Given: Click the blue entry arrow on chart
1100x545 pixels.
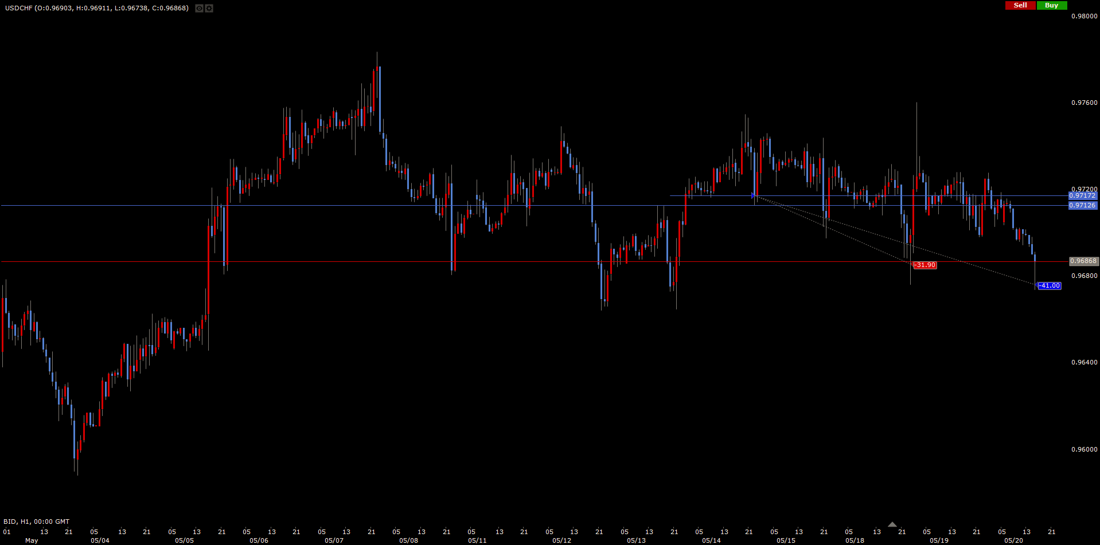Looking at the screenshot, I should point(754,196).
